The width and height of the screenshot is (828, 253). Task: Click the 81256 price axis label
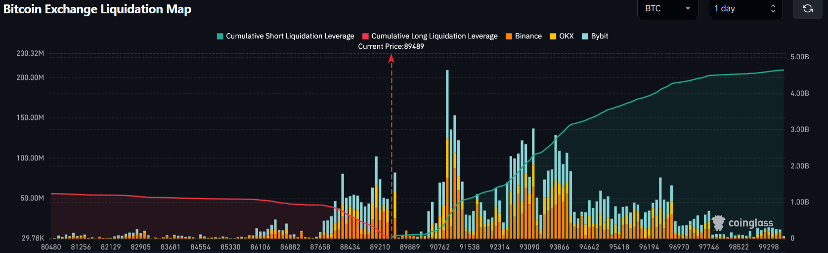click(x=81, y=247)
